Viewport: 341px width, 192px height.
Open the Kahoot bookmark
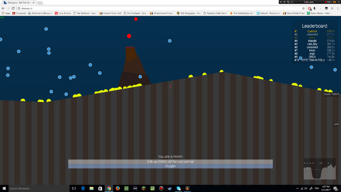pyautogui.click(x=269, y=13)
